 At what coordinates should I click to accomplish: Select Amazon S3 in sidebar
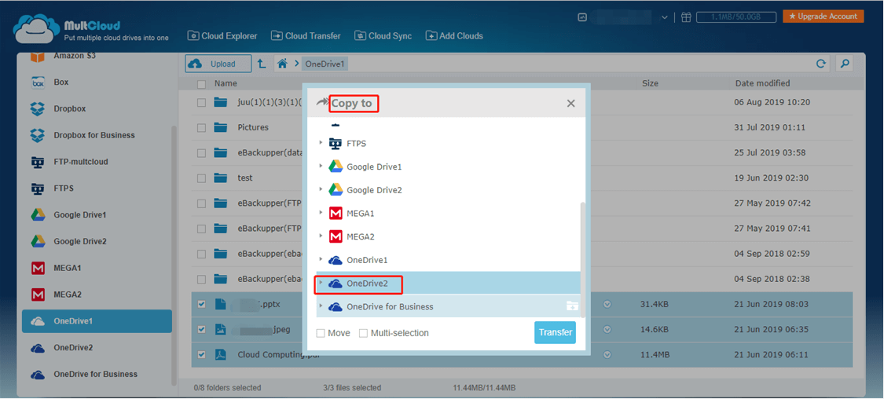pyautogui.click(x=97, y=56)
